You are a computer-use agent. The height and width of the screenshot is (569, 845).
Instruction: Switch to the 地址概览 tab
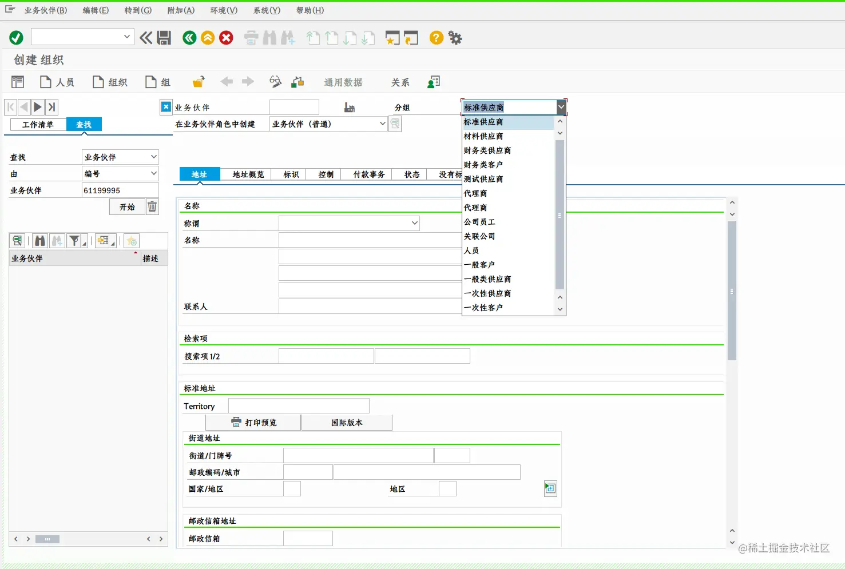pyautogui.click(x=248, y=174)
